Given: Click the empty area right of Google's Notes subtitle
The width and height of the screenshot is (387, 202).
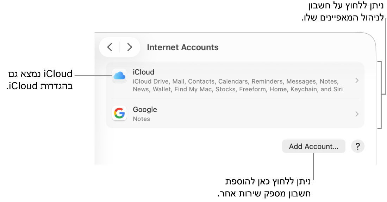Looking at the screenshot, I should 246,119.
